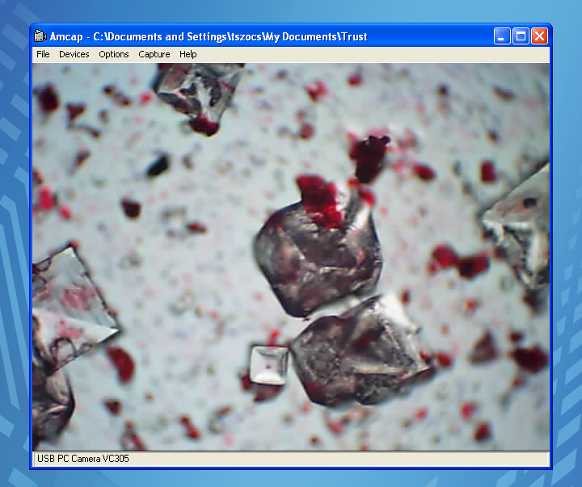Minimize the Amcap window
This screenshot has width=582, height=487.
[502, 36]
